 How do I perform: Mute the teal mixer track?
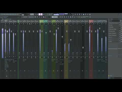tap(44, 24)
